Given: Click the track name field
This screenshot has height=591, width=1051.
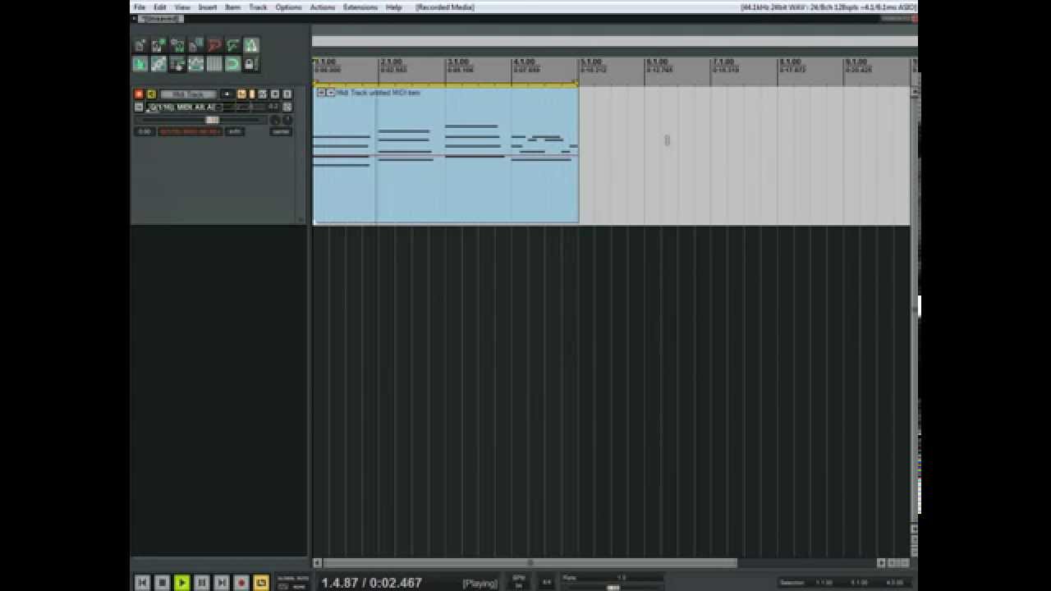Looking at the screenshot, I should [x=189, y=94].
